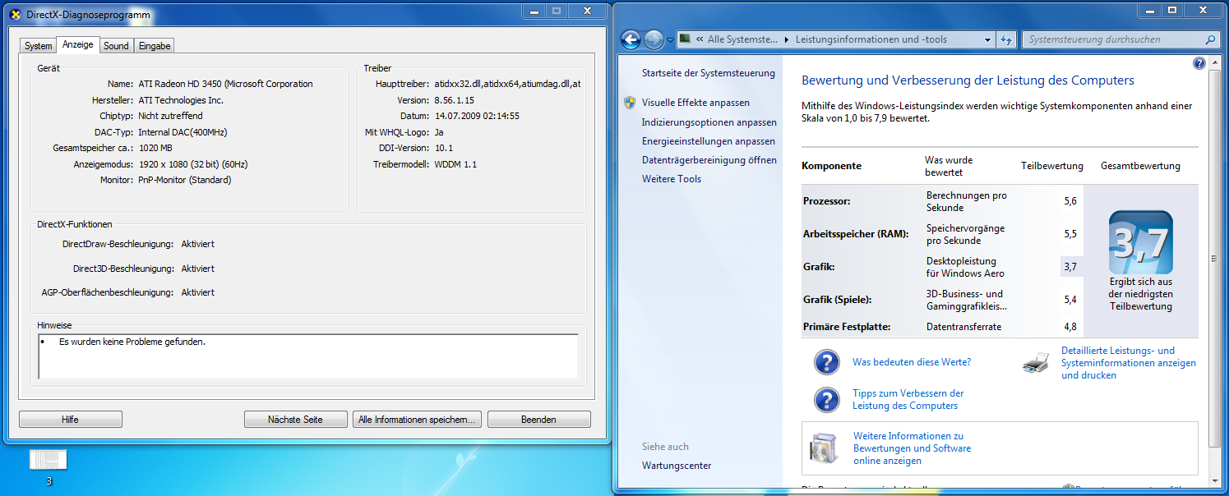Click the magnifier icon in the search box
The image size is (1229, 496).
click(x=1210, y=39)
